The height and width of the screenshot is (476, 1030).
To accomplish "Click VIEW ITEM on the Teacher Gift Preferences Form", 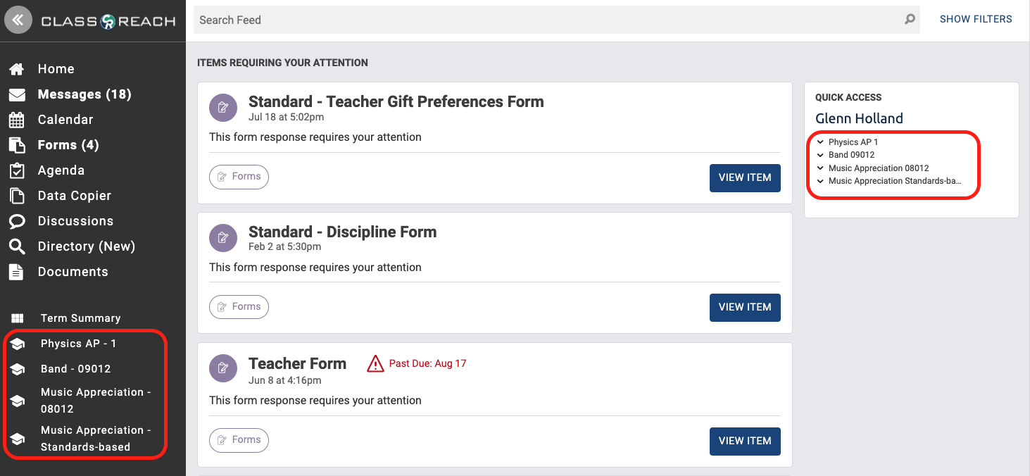I will coord(745,177).
